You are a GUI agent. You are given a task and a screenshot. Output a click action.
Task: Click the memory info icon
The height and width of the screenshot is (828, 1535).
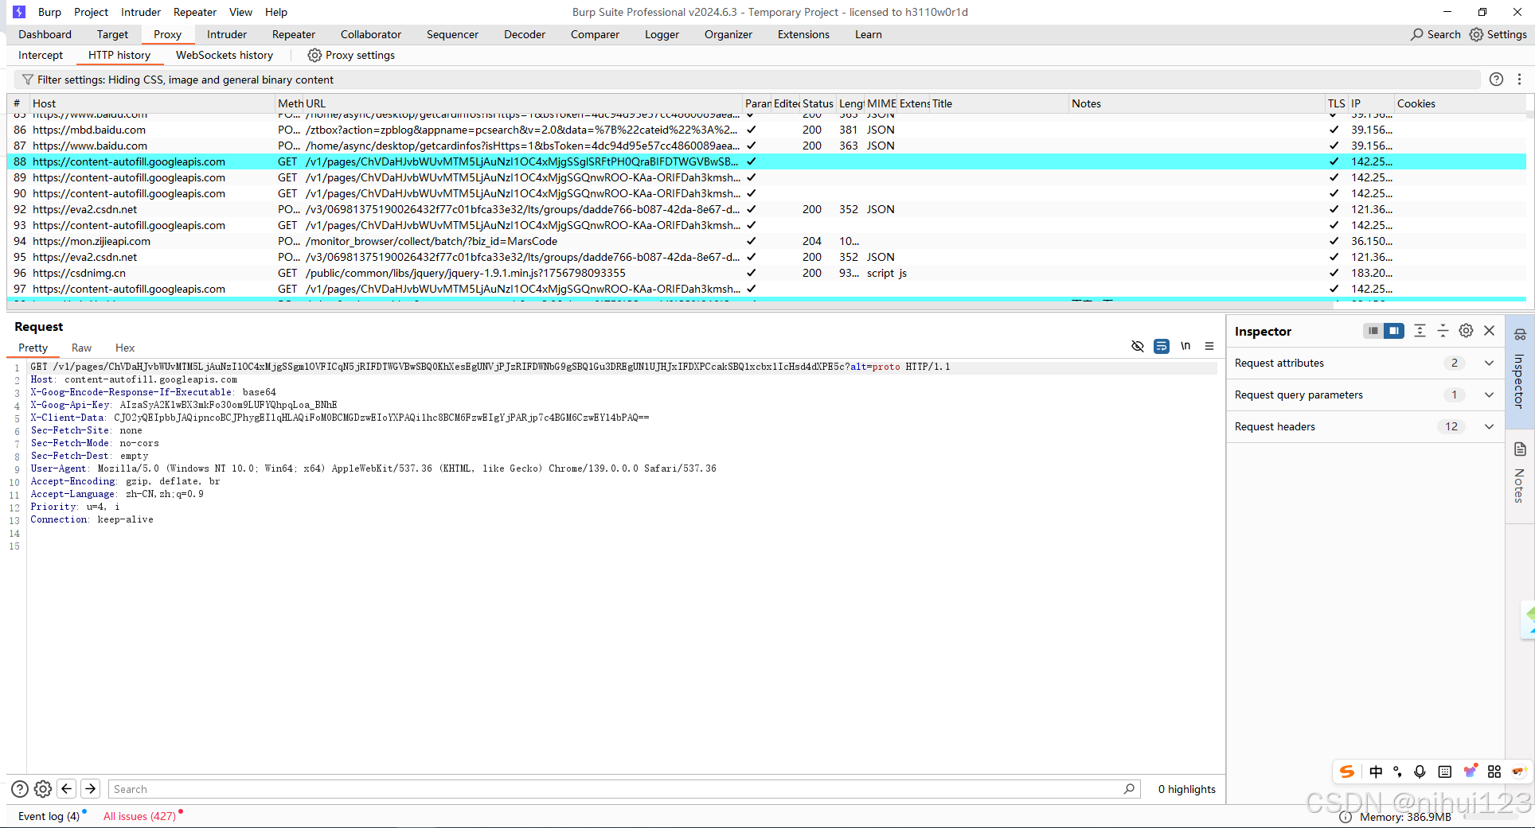1346,817
